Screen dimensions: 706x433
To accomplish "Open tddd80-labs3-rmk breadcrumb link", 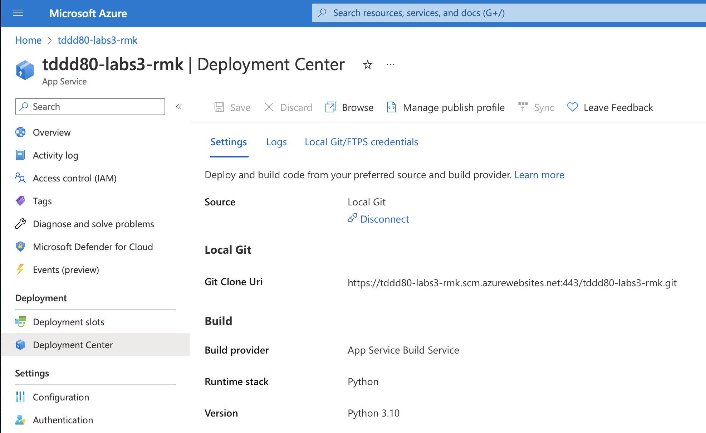I will coord(97,40).
